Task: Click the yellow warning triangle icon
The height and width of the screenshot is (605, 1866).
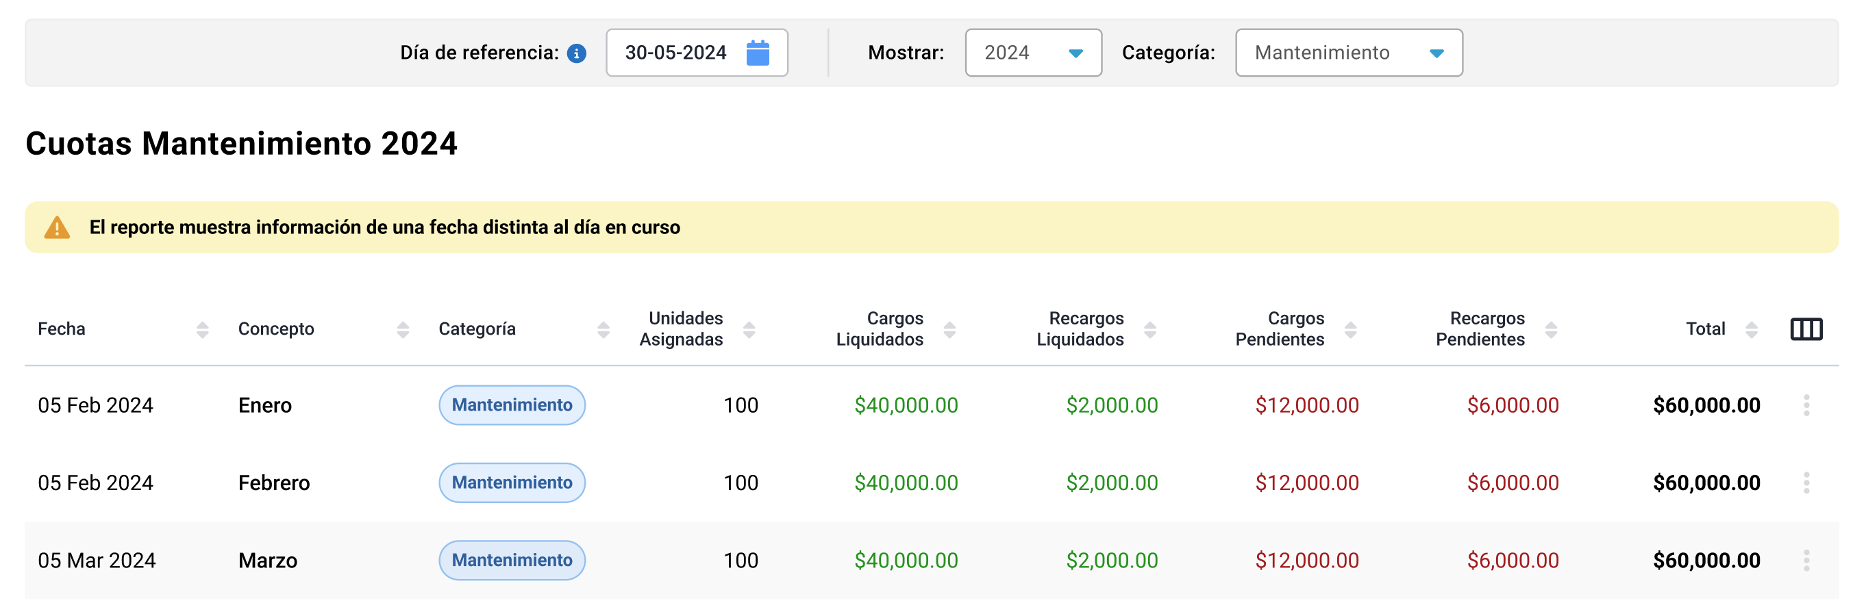Action: [56, 227]
